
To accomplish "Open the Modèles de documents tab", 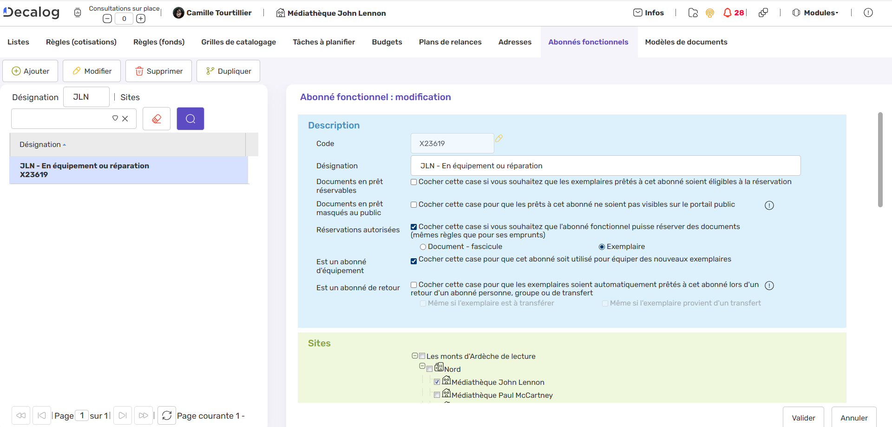I will tap(686, 42).
